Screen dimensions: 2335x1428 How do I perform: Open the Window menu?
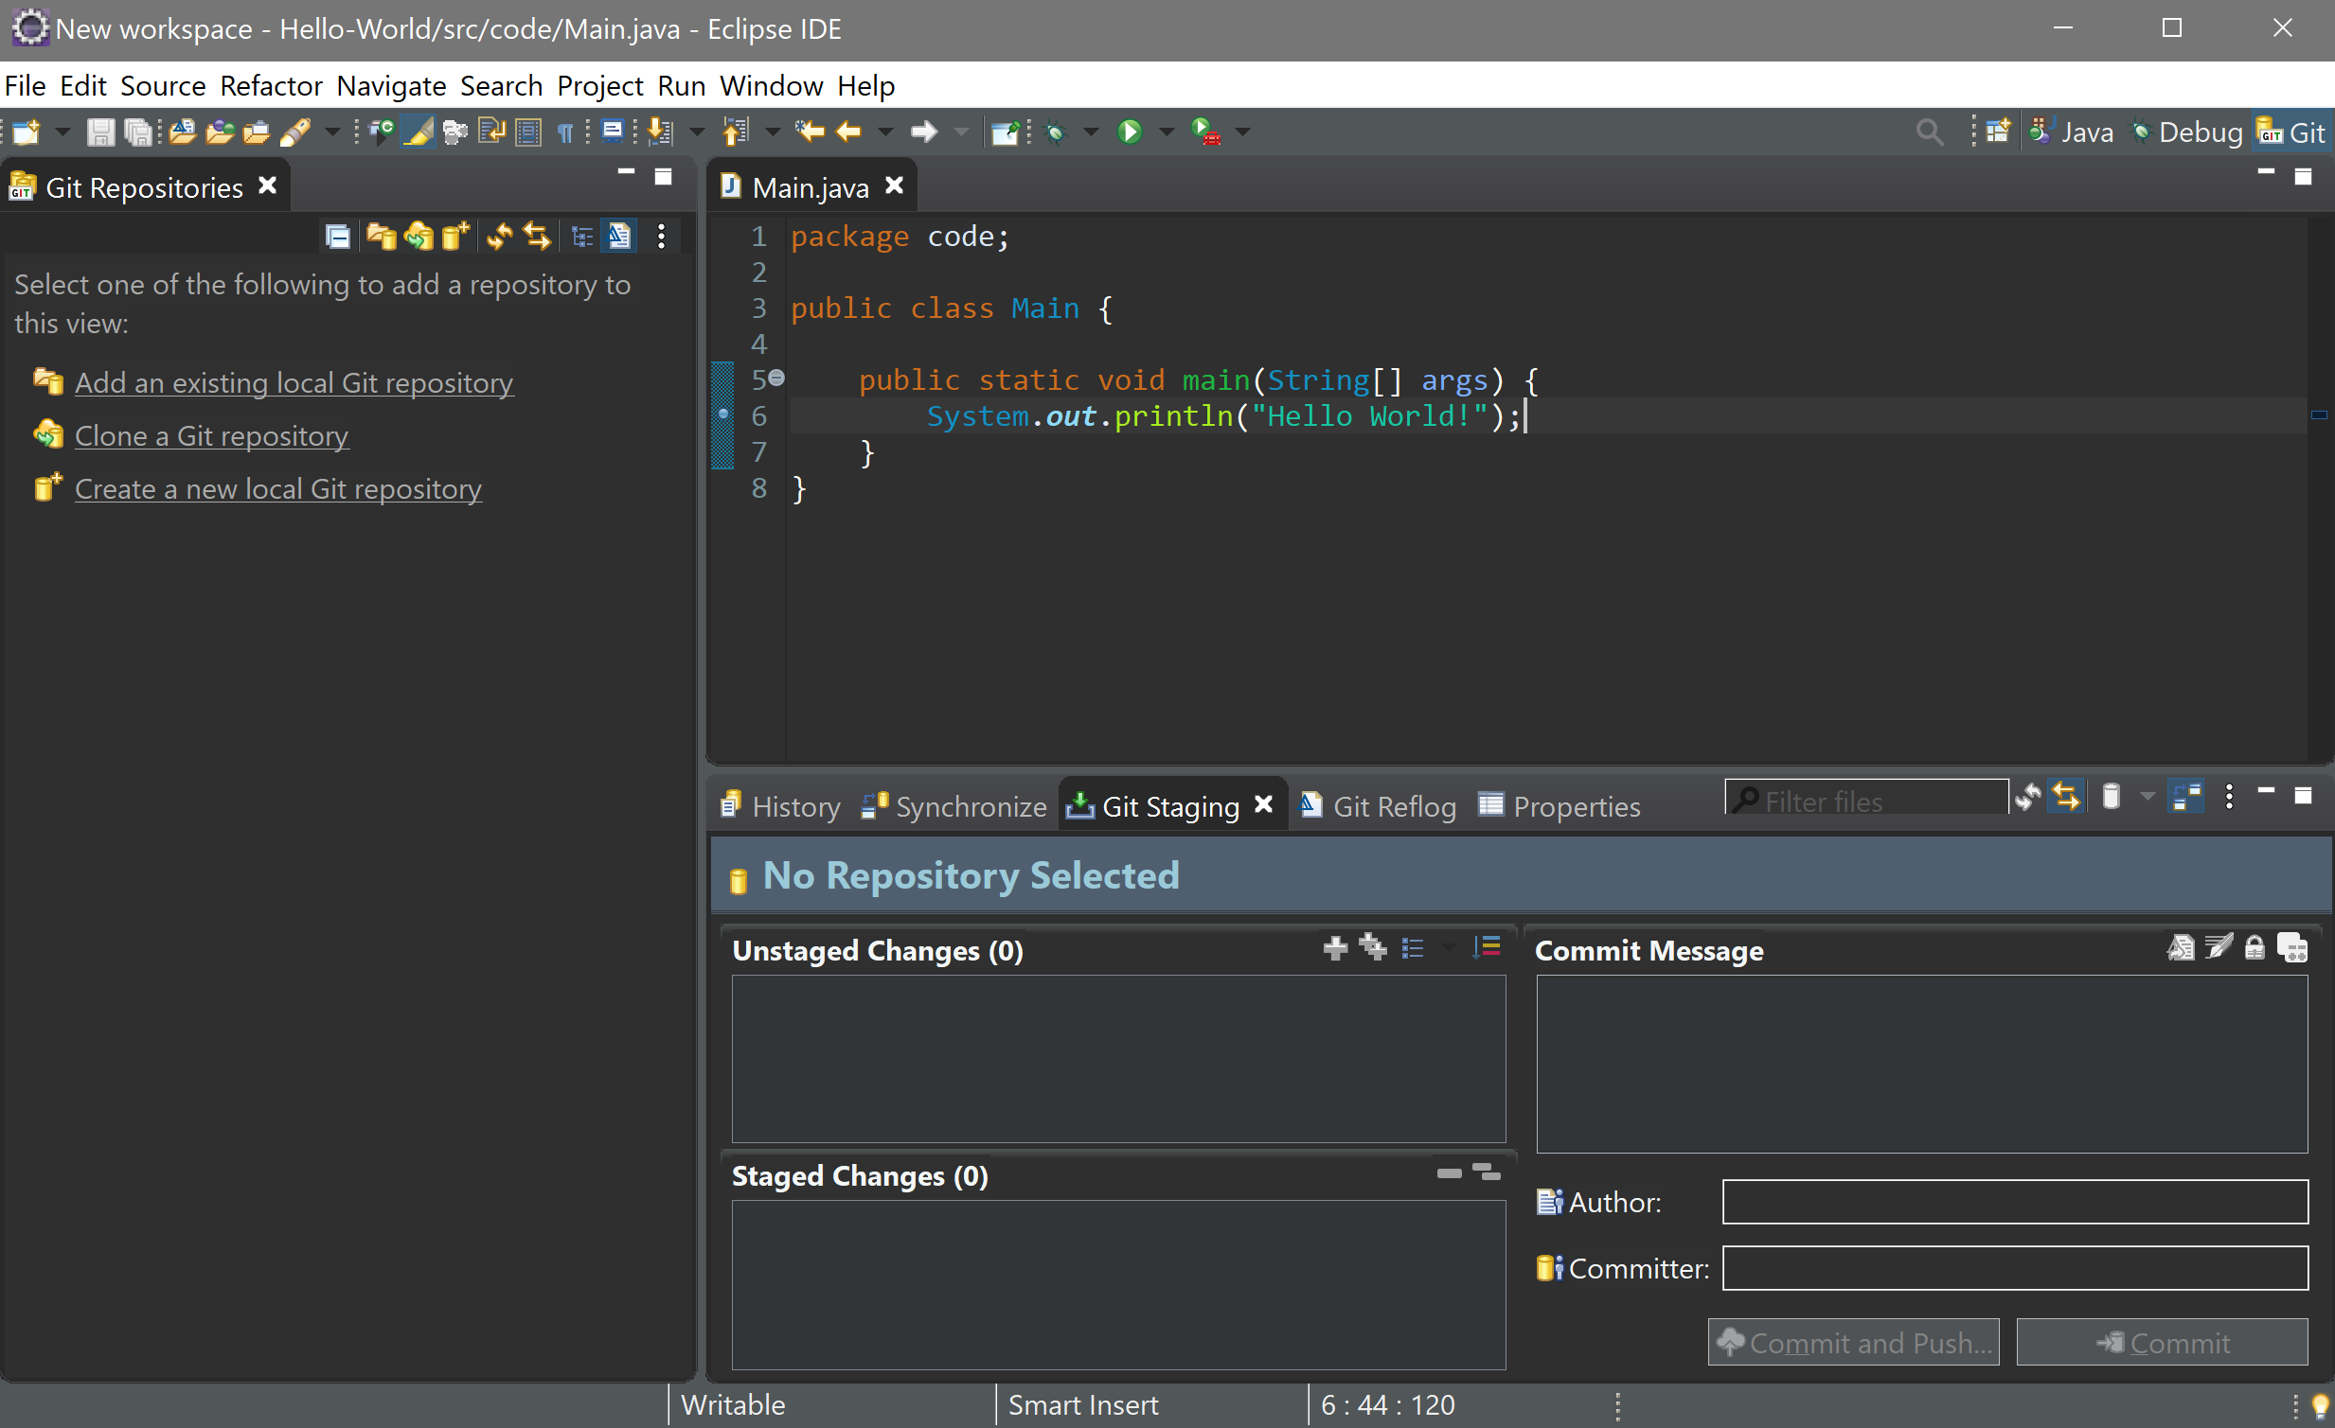(771, 85)
